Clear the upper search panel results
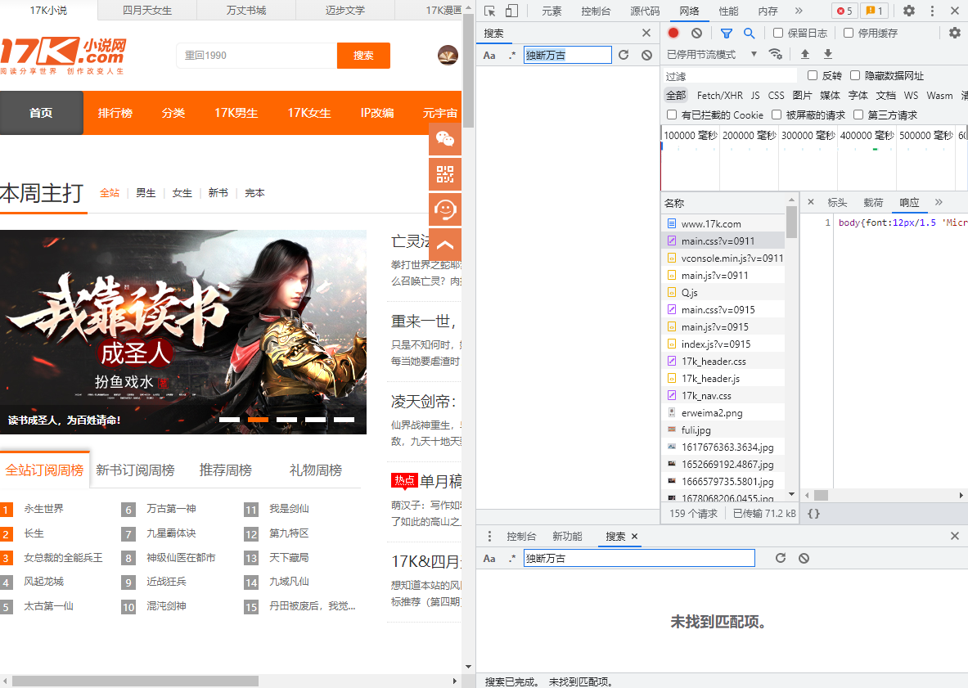Screen dimensions: 968x688 [646, 55]
